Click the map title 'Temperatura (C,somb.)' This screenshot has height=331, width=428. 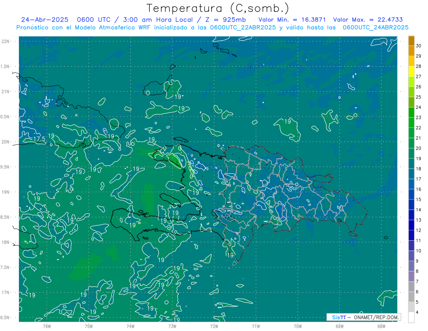coord(218,8)
